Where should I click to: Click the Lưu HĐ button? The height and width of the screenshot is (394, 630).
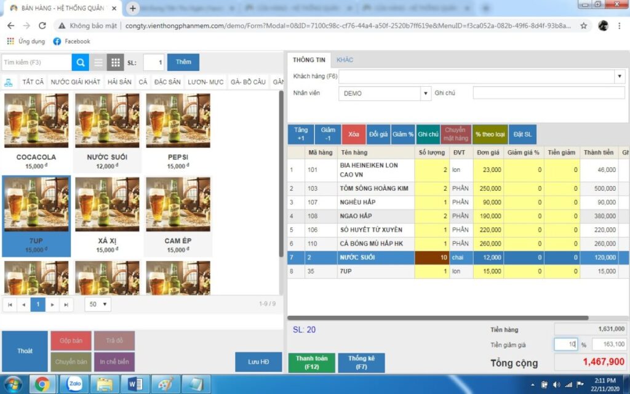pos(258,362)
